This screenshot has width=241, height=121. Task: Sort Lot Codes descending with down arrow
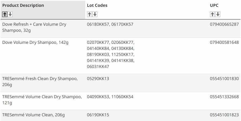click(x=95, y=14)
